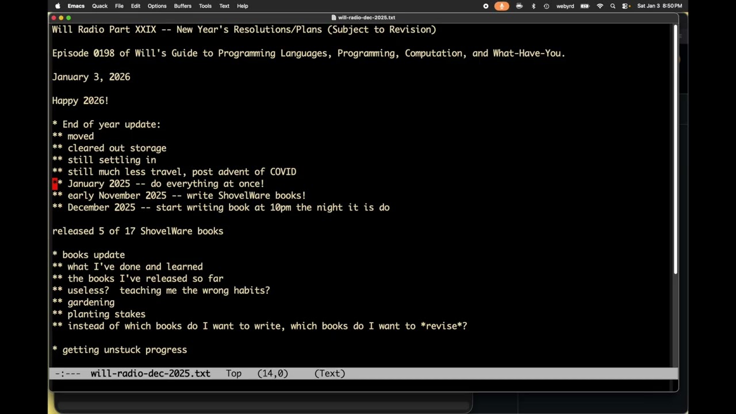
Task: Click the '* books update' heading
Action: pos(89,255)
